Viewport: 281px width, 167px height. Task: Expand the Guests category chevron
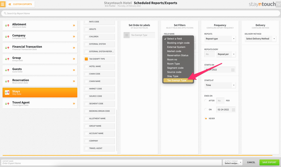coord(74,70)
